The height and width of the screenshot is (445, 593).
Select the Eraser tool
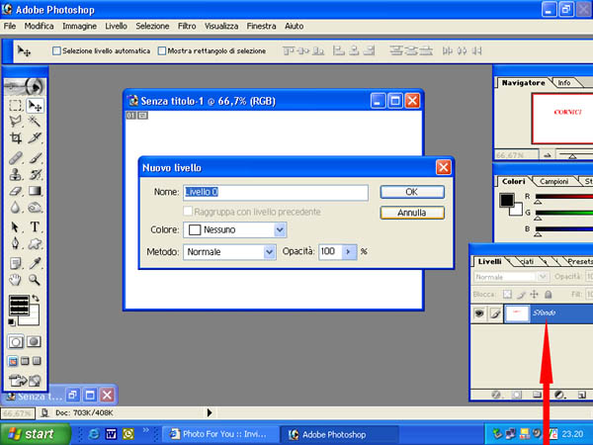pos(16,191)
